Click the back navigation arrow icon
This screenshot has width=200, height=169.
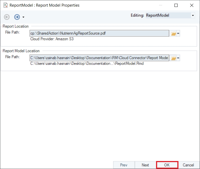(x=7, y=17)
